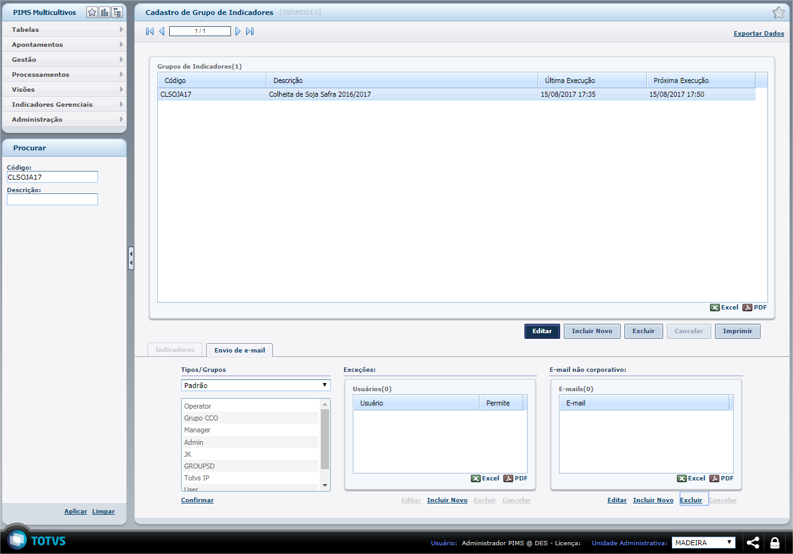Export Grupos de Indicadores grid to PDF
This screenshot has width=793, height=554.
(754, 308)
